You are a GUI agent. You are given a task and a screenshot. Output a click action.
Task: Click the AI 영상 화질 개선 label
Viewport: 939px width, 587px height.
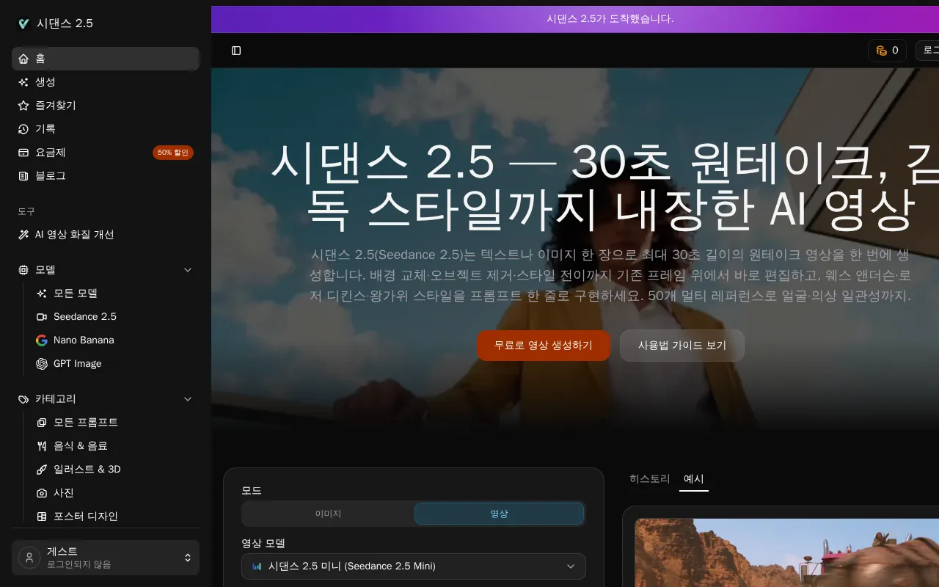click(75, 235)
